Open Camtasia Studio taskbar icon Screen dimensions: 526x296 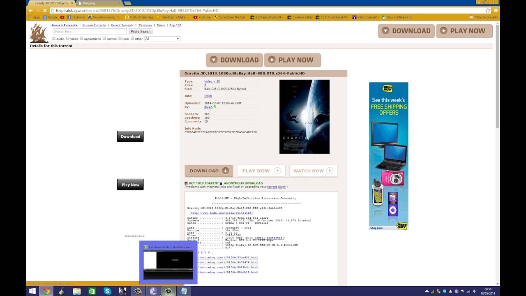click(x=168, y=291)
